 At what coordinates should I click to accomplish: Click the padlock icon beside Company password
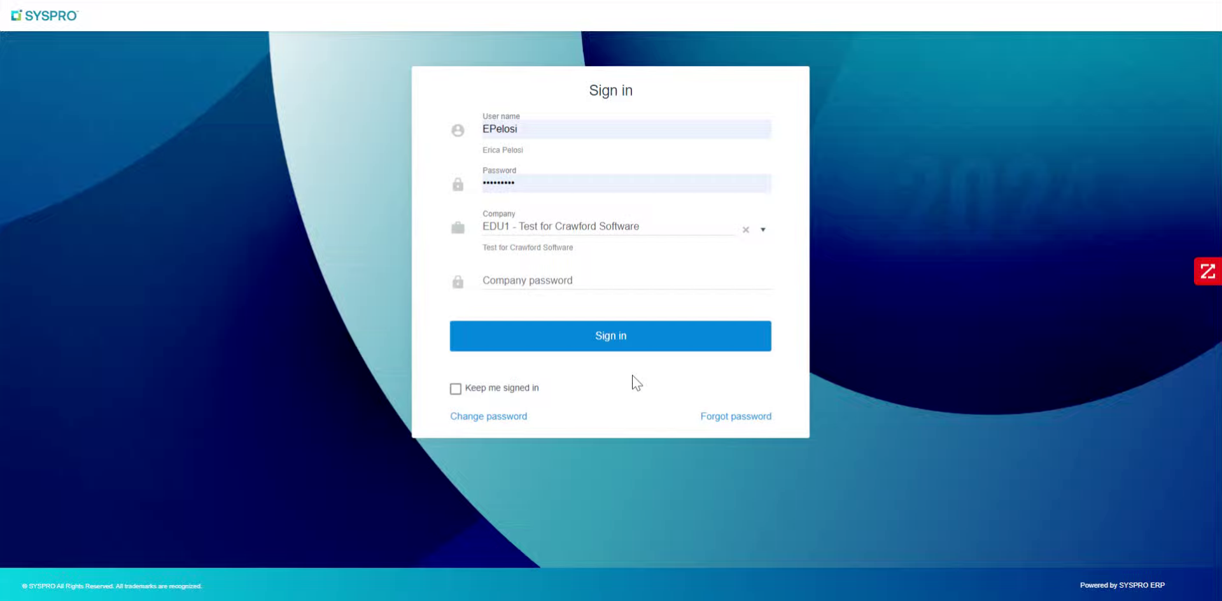458,282
